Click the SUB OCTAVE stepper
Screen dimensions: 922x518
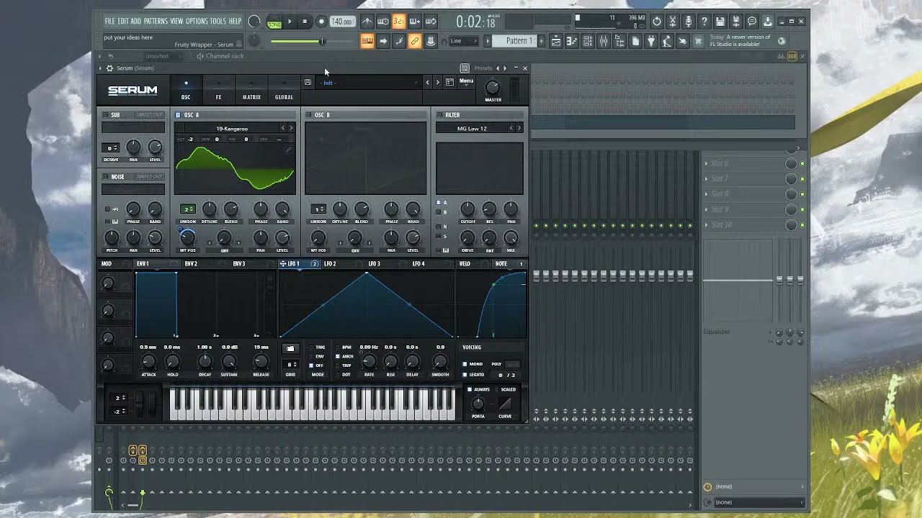111,148
